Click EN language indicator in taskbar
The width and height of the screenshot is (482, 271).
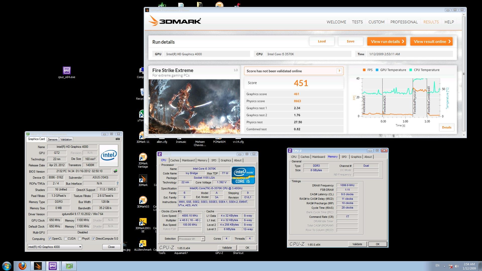(x=437, y=265)
